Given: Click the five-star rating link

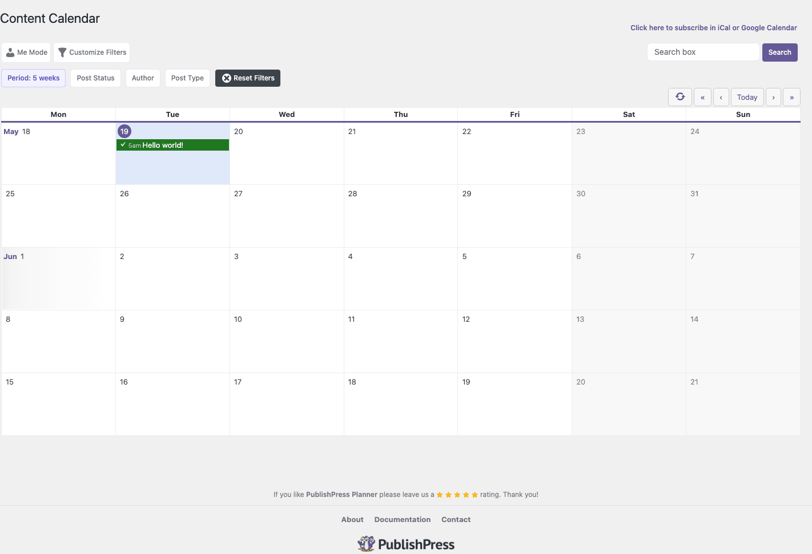Looking at the screenshot, I should [457, 495].
